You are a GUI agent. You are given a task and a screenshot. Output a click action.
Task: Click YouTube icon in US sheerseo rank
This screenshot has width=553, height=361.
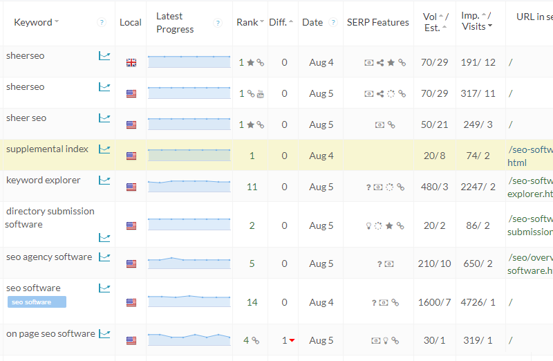coord(261,94)
